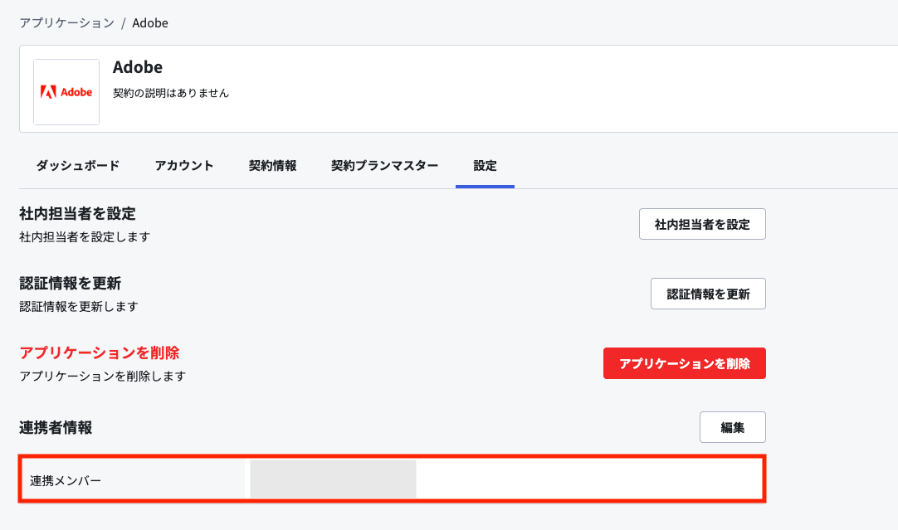
Task: Click the 契約の説明はありません description text
Action: pyautogui.click(x=171, y=93)
